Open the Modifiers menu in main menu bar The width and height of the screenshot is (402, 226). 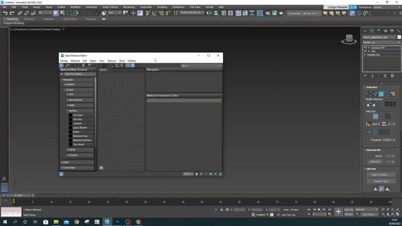[75, 7]
